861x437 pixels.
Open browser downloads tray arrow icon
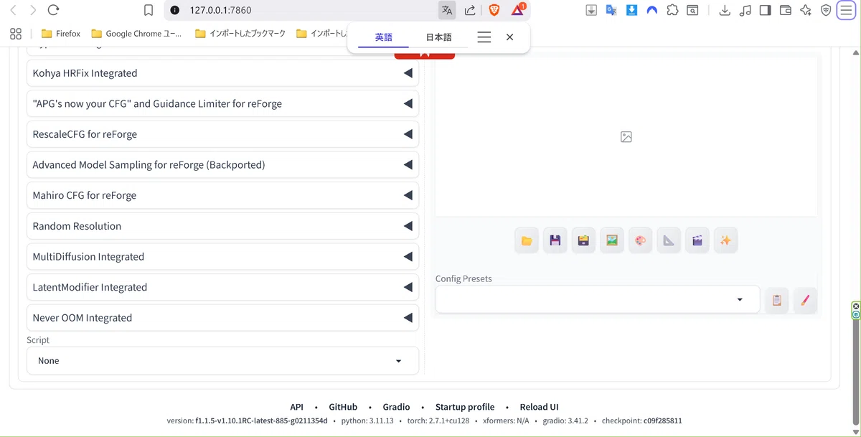(725, 10)
